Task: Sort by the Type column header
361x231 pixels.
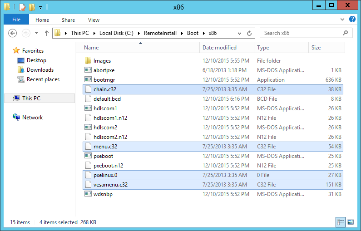Action: click(x=282, y=48)
